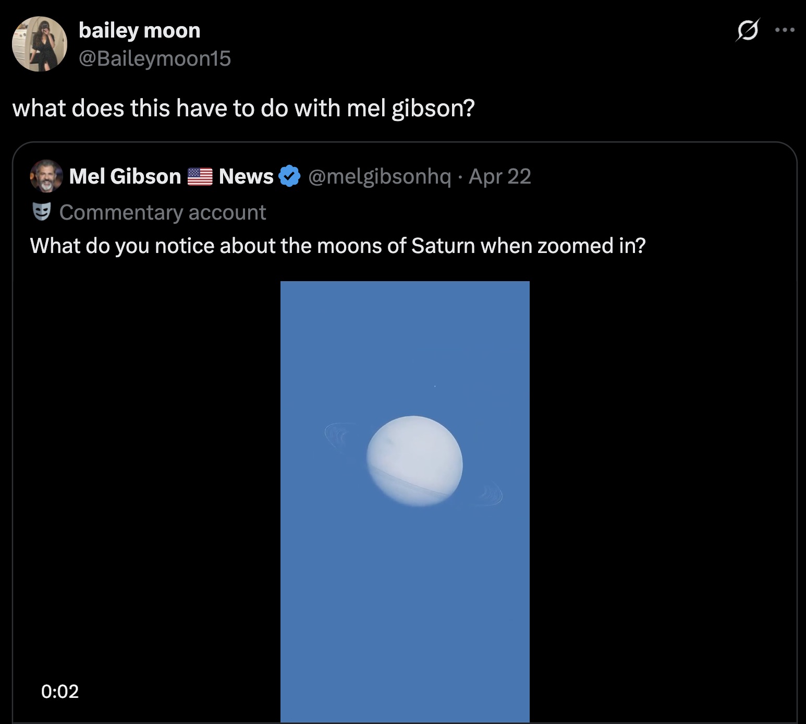Image resolution: width=806 pixels, height=724 pixels.
Task: Open the three-dot more options menu
Action: pyautogui.click(x=785, y=30)
